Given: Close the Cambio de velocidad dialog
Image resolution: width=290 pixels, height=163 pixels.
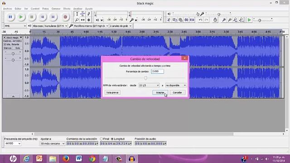Looking at the screenshot, I should pyautogui.click(x=184, y=58).
